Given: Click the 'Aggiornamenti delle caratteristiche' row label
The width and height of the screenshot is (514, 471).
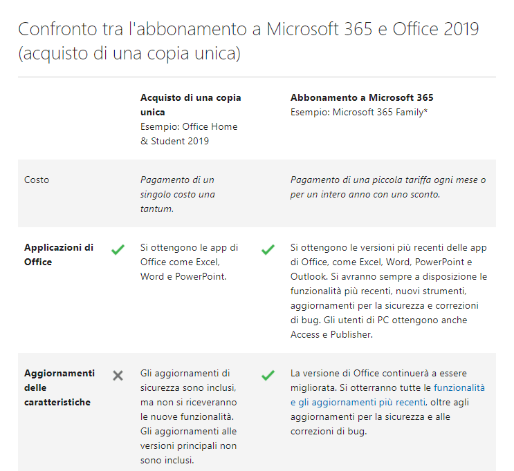Looking at the screenshot, I should [x=59, y=387].
